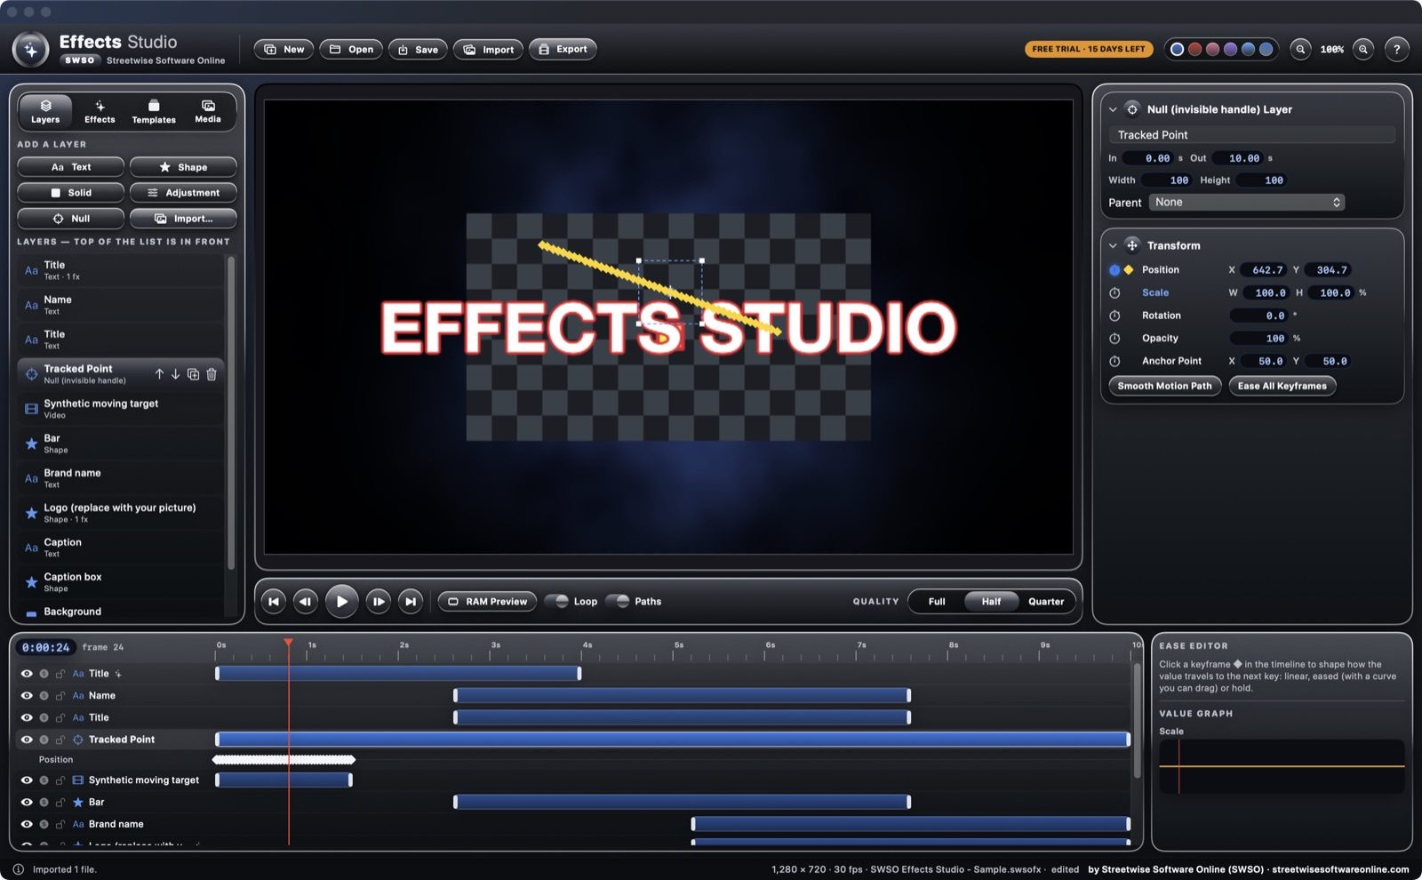Step forward one frame
The image size is (1422, 880).
point(378,602)
